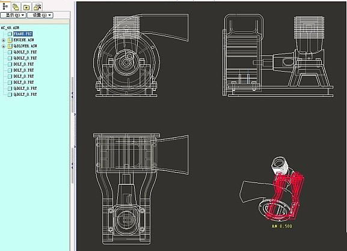The width and height of the screenshot is (347, 251).
Task: Open the Model Tree navigator tab
Action: click(x=5, y=6)
